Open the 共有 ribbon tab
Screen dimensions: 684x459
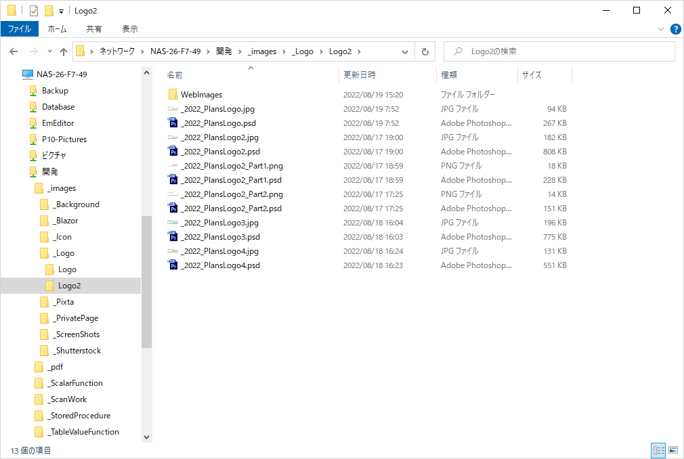[94, 29]
